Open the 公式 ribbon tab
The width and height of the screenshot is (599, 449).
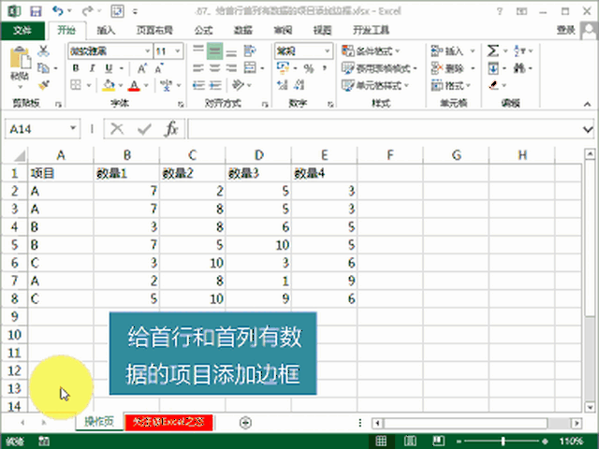pyautogui.click(x=203, y=30)
